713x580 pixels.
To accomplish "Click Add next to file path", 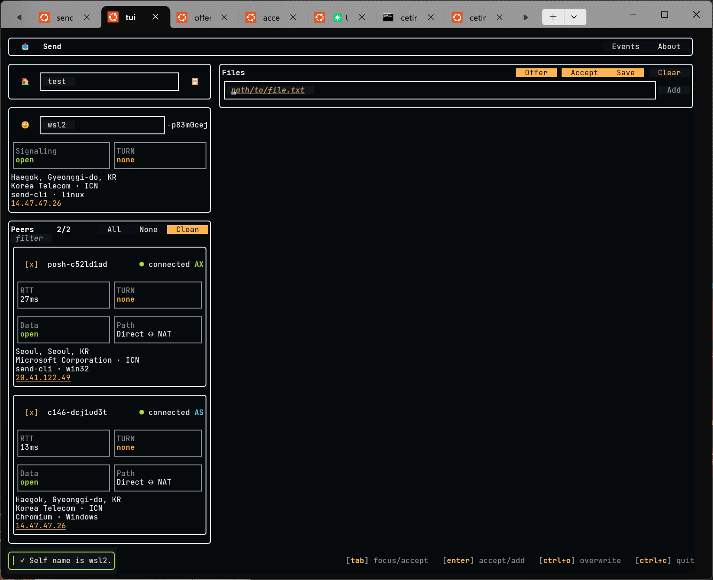I will click(674, 90).
